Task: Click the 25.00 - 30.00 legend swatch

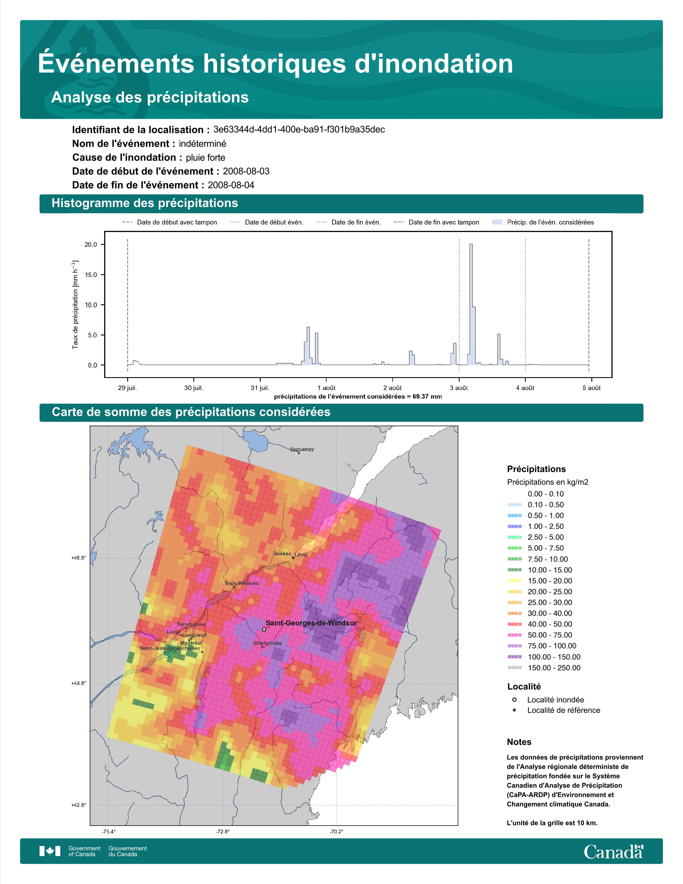Action: pos(514,603)
